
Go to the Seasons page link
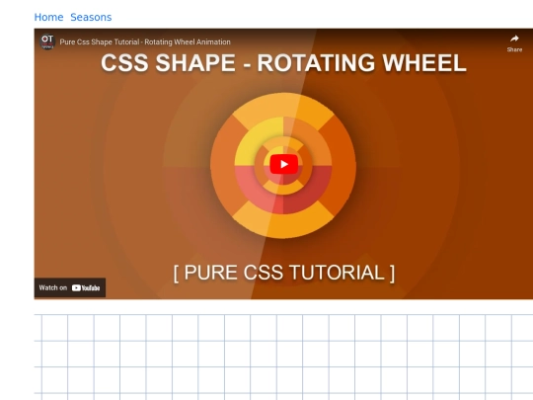coord(91,17)
